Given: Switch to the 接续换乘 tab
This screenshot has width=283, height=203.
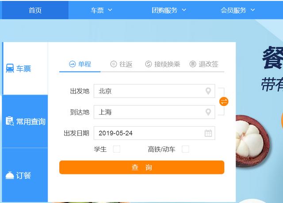Looking at the screenshot, I should tap(163, 64).
